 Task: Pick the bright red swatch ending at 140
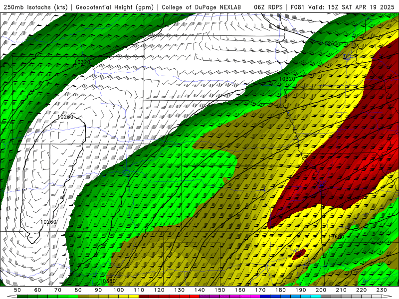pyautogui.click(x=195, y=296)
